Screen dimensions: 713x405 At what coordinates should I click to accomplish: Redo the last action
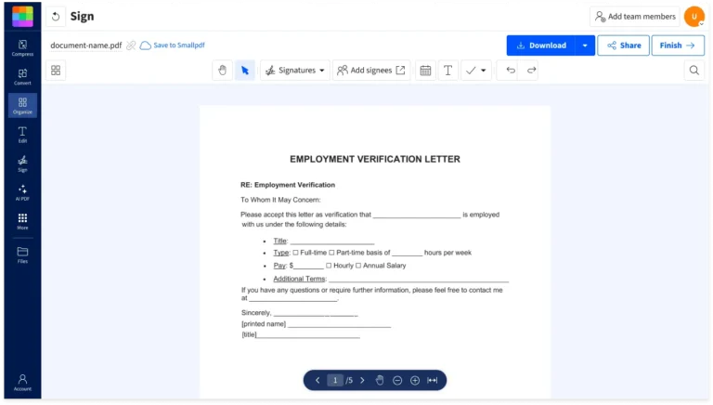pos(531,70)
